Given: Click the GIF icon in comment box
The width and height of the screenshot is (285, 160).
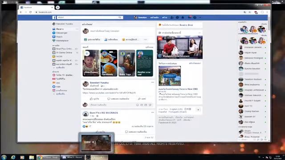Looking at the screenshot, I should coord(146,105).
